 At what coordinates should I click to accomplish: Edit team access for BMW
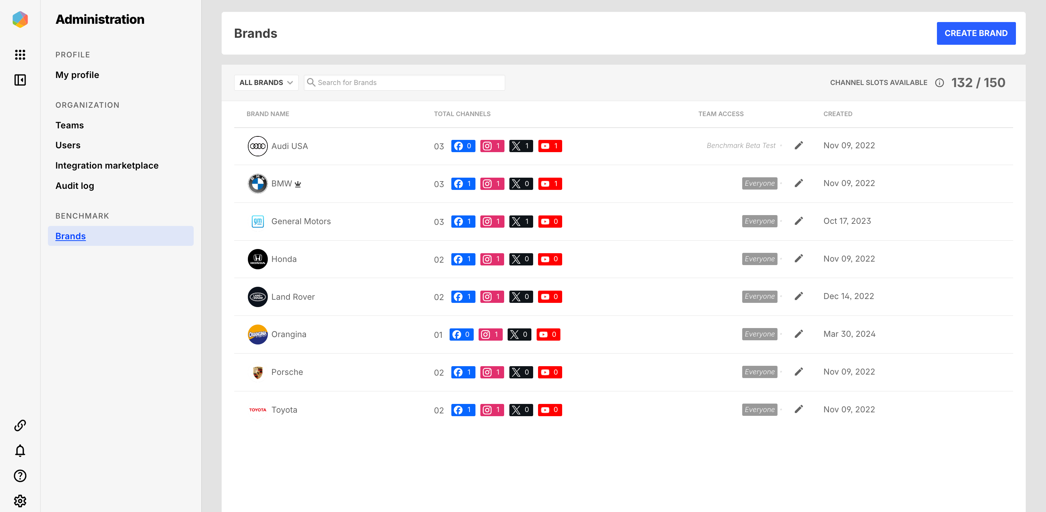click(x=799, y=183)
